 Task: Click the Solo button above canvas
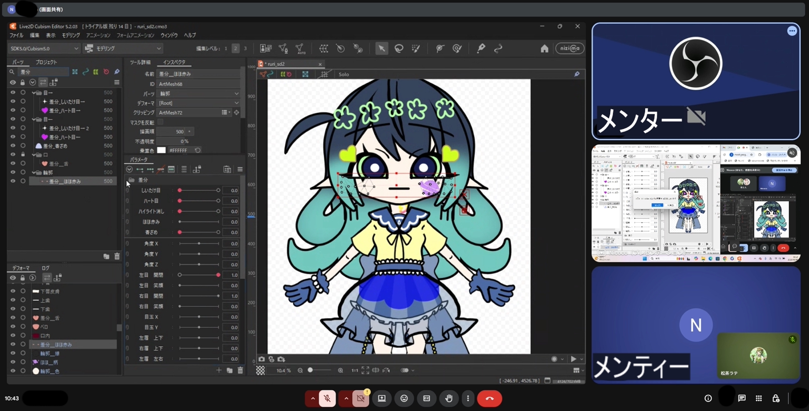pyautogui.click(x=344, y=74)
